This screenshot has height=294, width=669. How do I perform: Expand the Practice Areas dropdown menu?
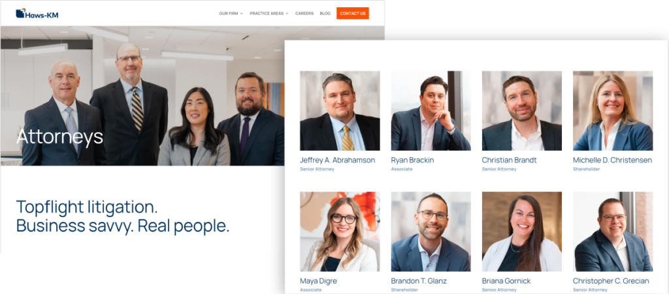pyautogui.click(x=269, y=14)
